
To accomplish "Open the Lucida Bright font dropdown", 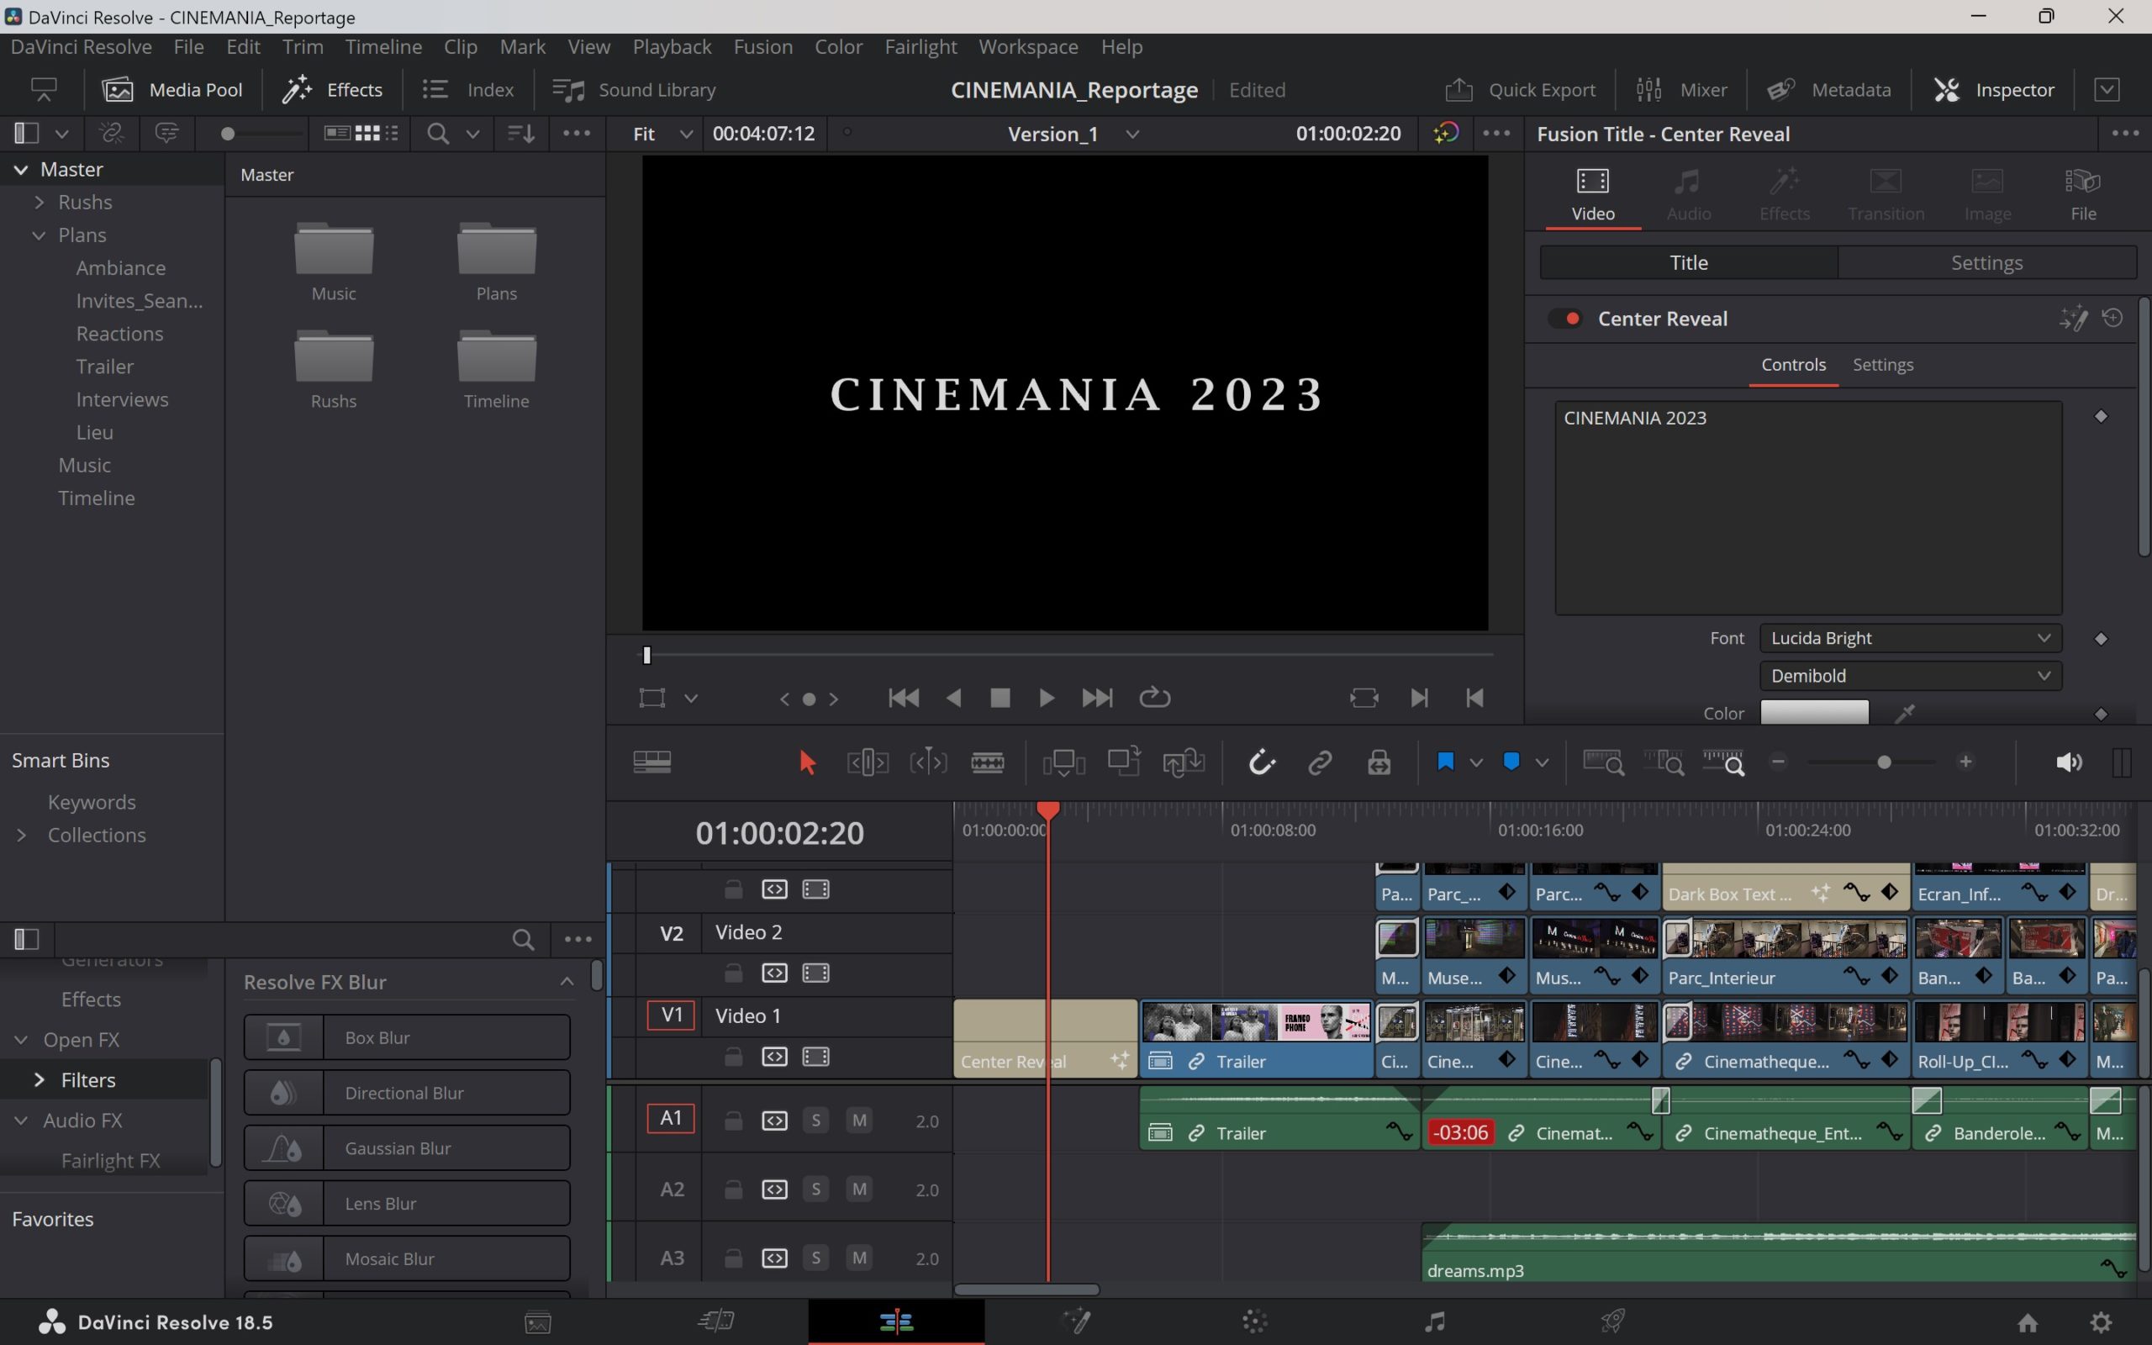I will pyautogui.click(x=1909, y=638).
